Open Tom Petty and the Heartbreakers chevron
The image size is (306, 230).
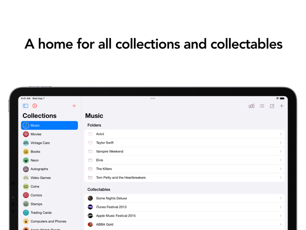[x=281, y=177]
